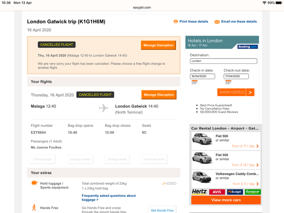Click the greyed-out Change names button
284x213 pixels.
pos(80,159)
